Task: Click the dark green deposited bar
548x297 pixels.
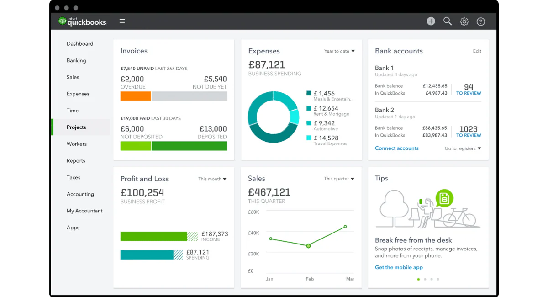Action: pyautogui.click(x=189, y=146)
